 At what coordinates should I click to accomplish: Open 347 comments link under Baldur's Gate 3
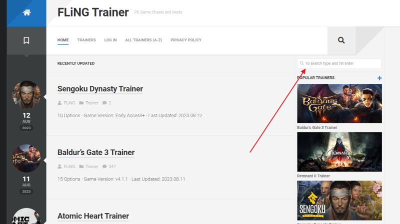point(112,167)
